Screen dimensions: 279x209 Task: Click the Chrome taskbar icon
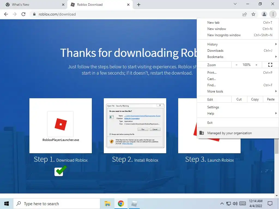pyautogui.click(x=121, y=204)
